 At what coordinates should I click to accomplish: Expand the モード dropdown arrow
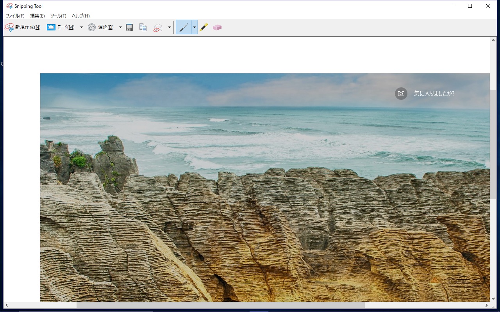81,27
